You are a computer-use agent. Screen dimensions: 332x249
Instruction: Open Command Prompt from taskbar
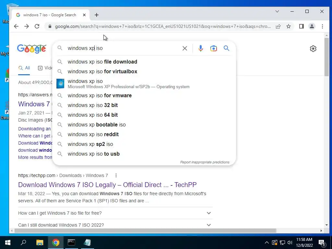[x=71, y=243]
